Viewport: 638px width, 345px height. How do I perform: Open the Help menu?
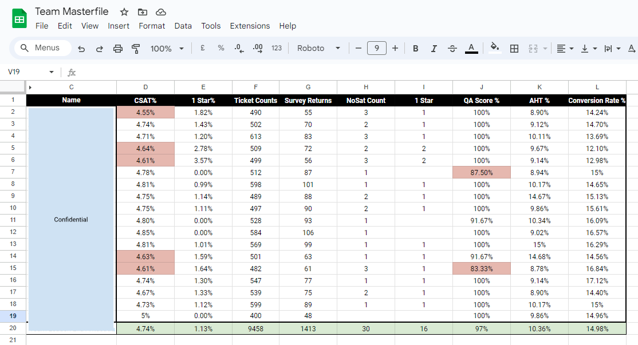click(288, 26)
